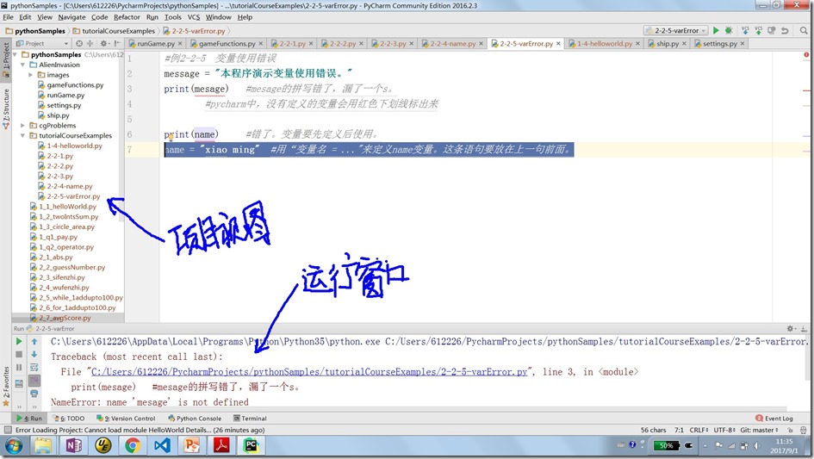Expand the images folder
814x459 pixels.
point(31,75)
